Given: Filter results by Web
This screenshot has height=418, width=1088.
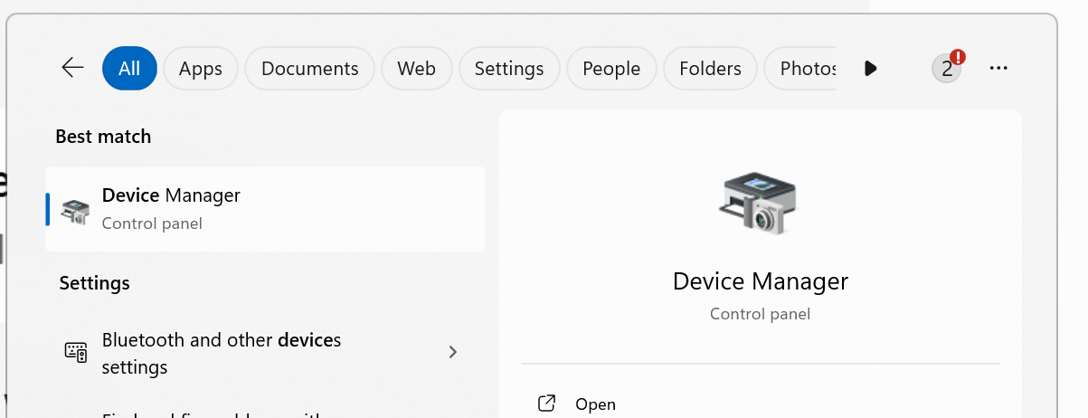Looking at the screenshot, I should (416, 68).
